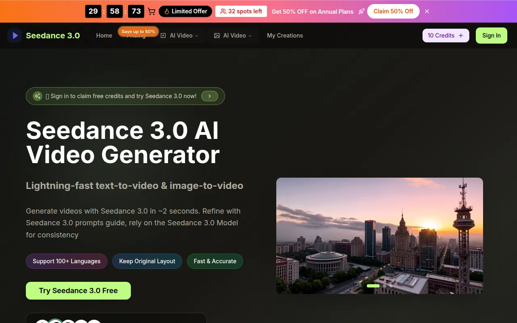Image resolution: width=517 pixels, height=323 pixels.
Task: Select the second carousel dot indicator
Action: (x=385, y=286)
